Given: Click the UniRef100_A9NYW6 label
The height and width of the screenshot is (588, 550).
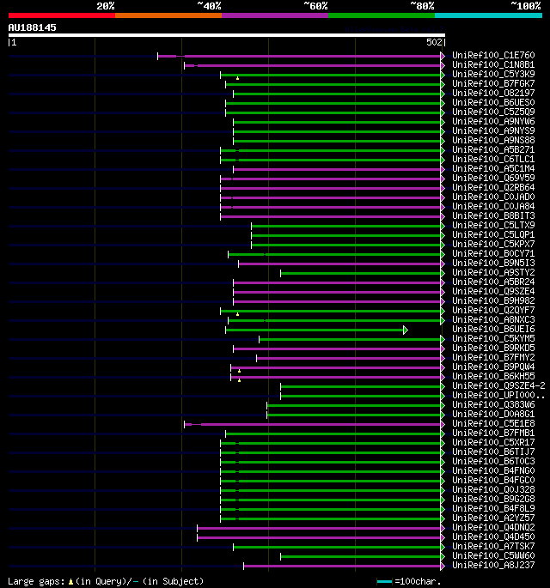Looking at the screenshot, I should point(493,122).
